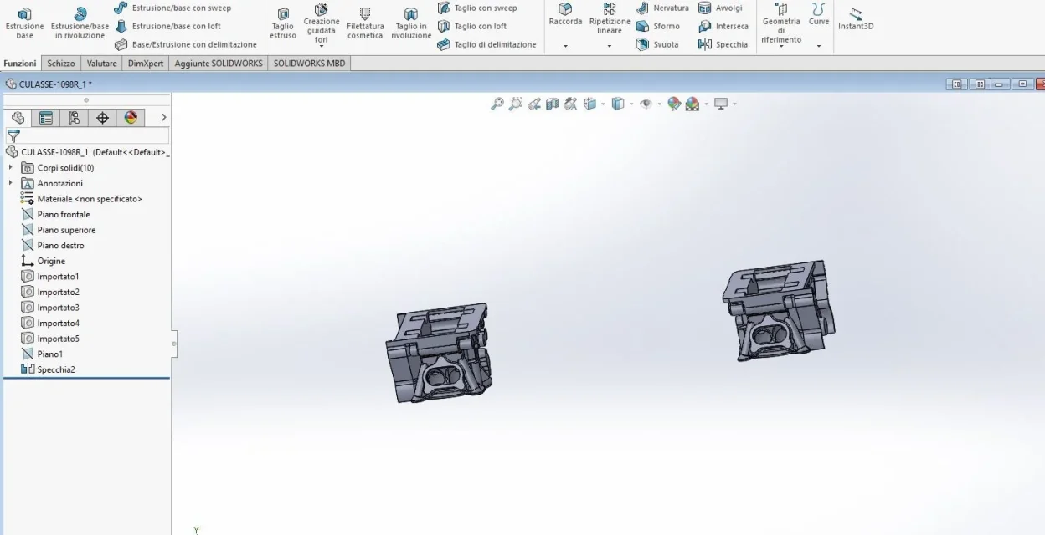Open the edit appearance color icon

tap(673, 104)
